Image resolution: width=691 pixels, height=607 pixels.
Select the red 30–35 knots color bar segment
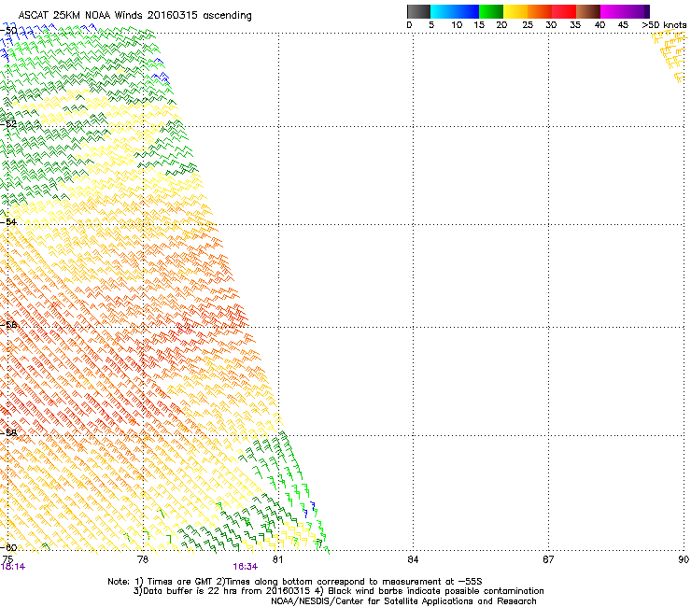564,11
